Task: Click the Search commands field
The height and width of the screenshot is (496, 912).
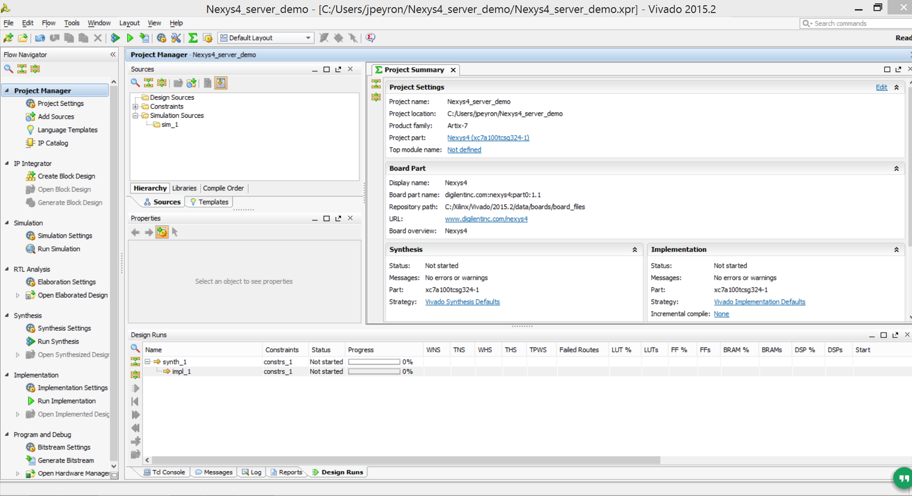Action: [857, 23]
